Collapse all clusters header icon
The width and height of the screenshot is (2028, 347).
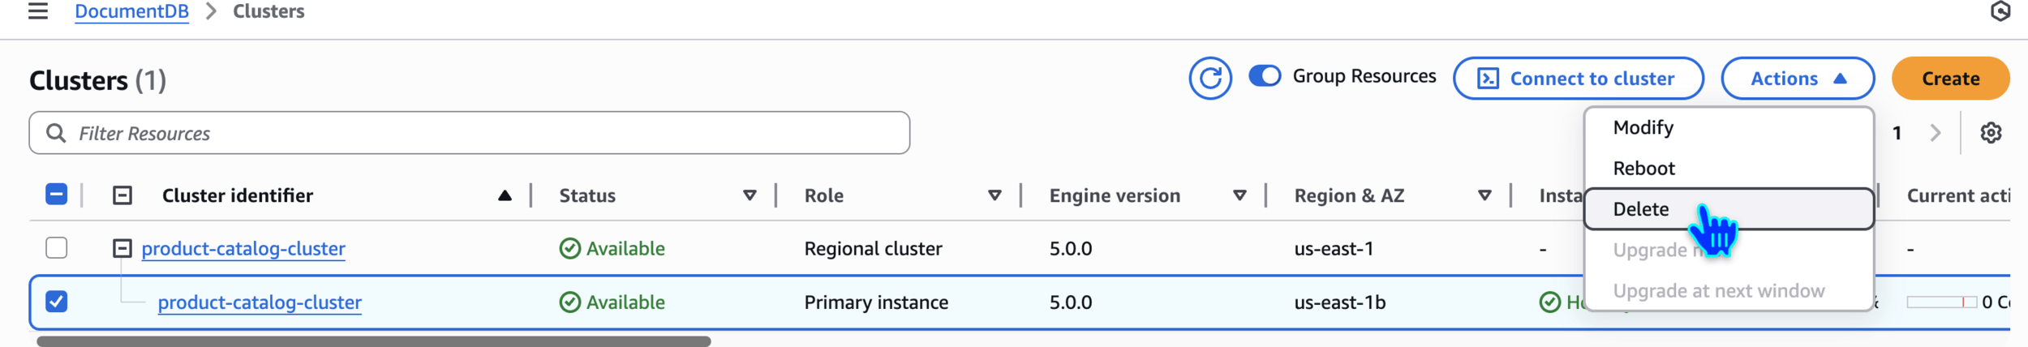click(x=122, y=195)
